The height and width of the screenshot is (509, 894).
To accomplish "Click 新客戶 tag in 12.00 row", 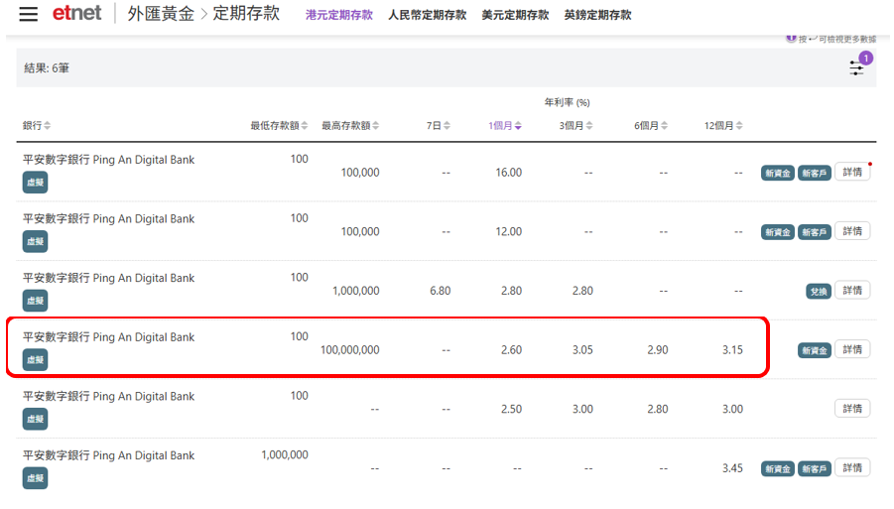I will [x=815, y=232].
